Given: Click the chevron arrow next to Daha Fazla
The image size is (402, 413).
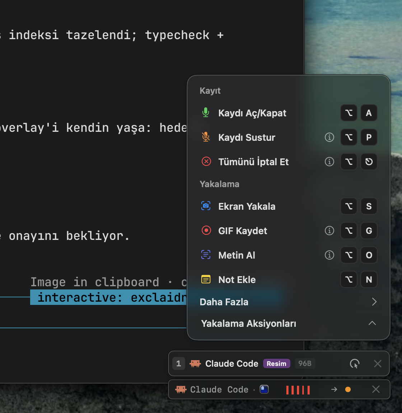Looking at the screenshot, I should [374, 302].
